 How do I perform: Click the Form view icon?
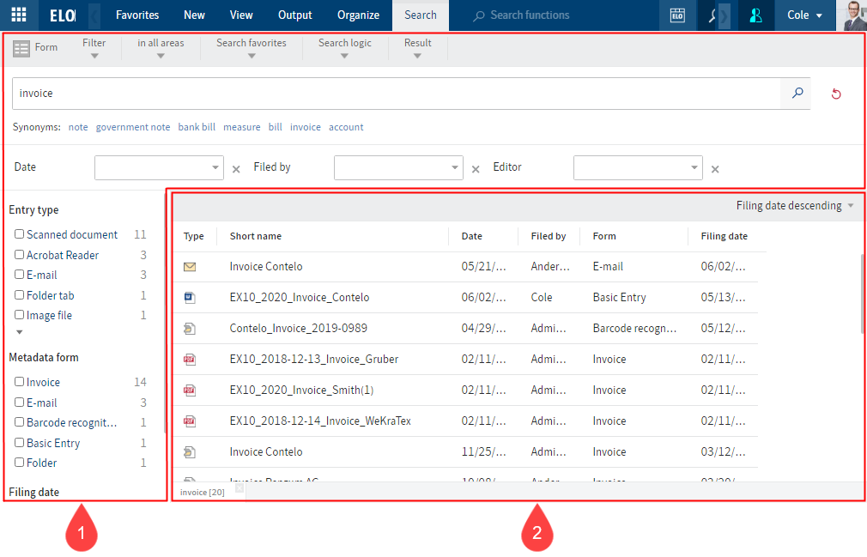(x=21, y=49)
